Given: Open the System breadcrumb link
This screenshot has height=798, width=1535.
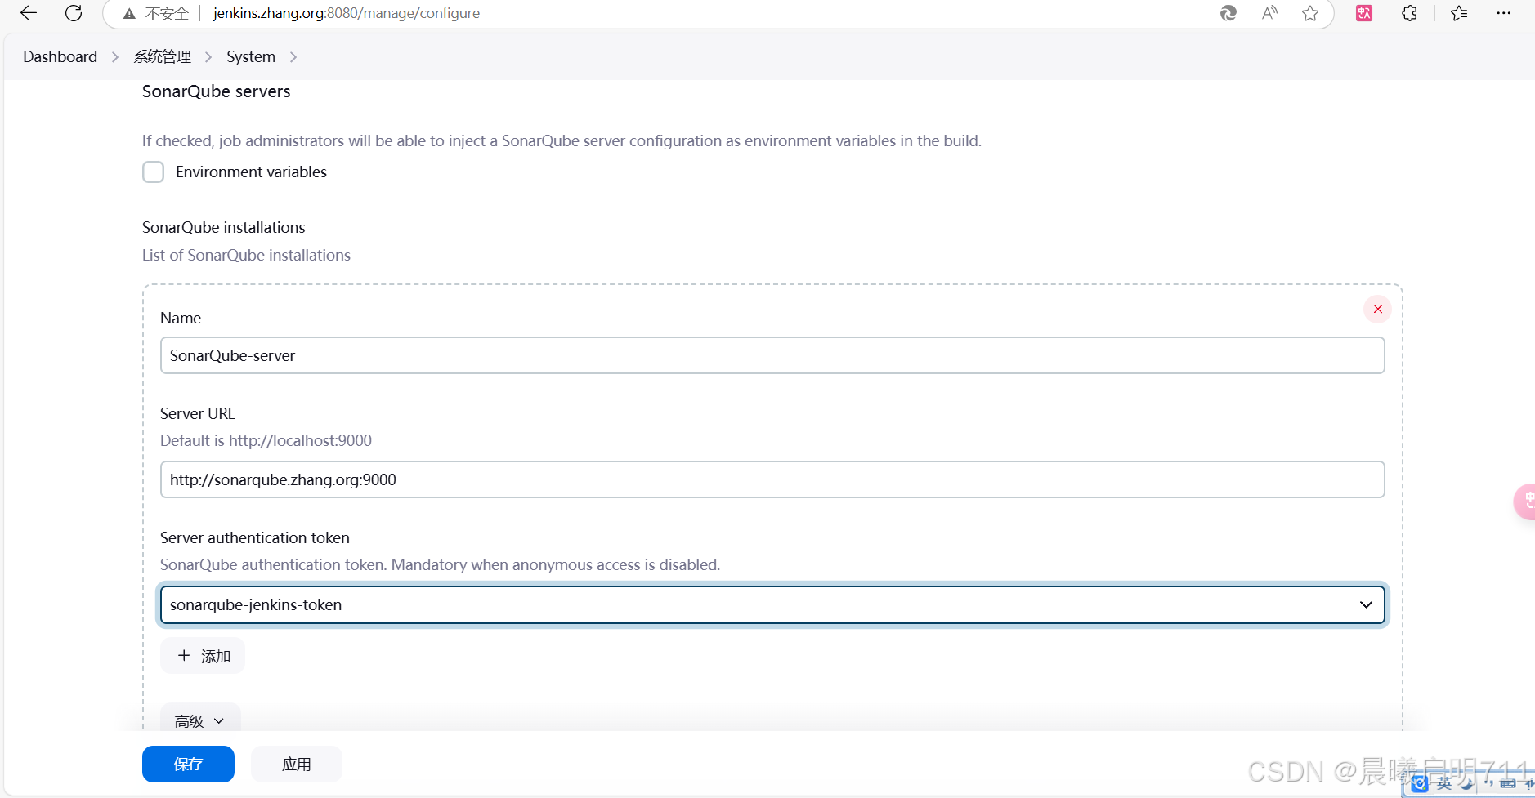Looking at the screenshot, I should click(x=251, y=56).
